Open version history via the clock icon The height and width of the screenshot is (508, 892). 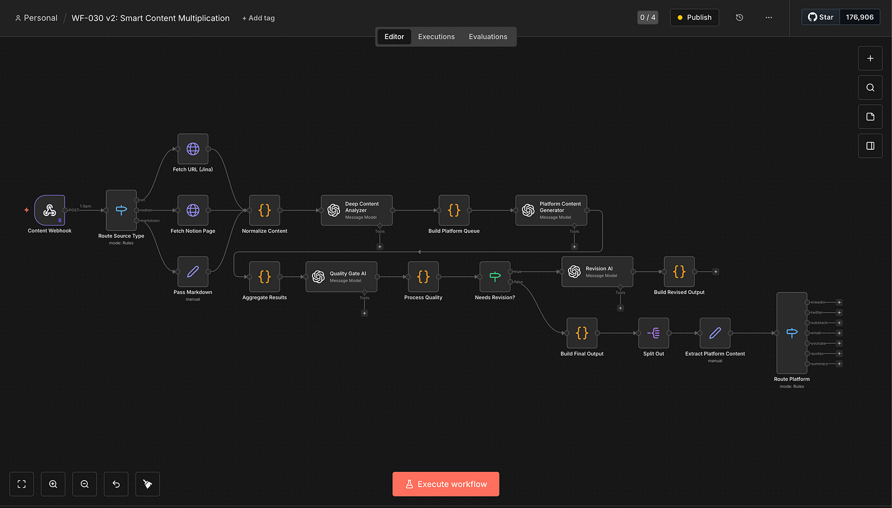click(739, 17)
